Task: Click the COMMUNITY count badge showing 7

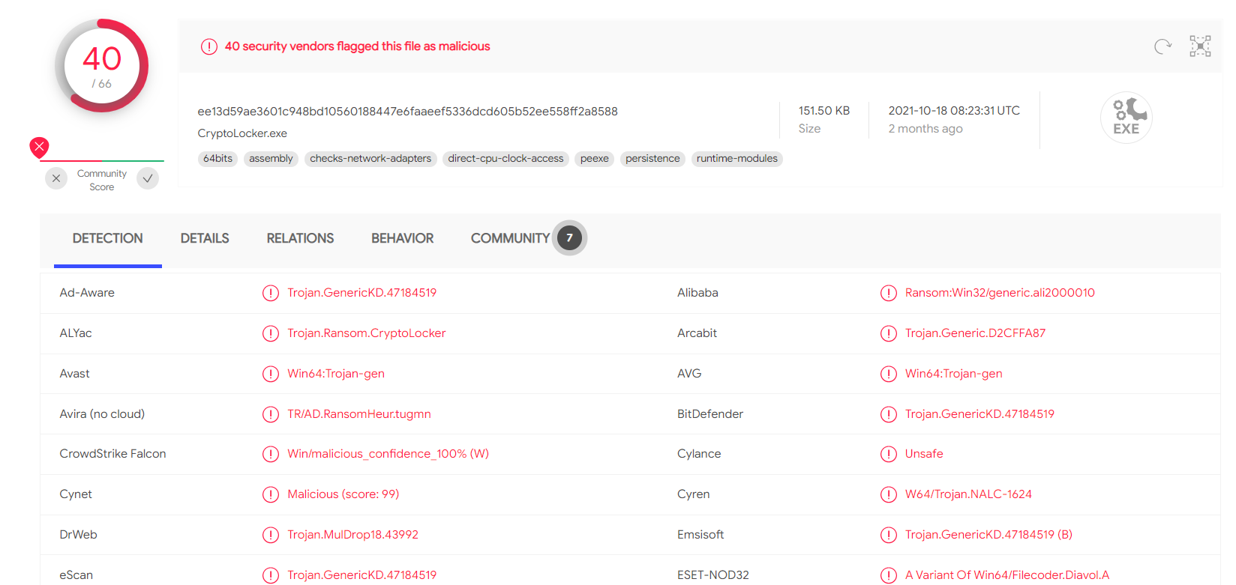Action: (x=570, y=238)
